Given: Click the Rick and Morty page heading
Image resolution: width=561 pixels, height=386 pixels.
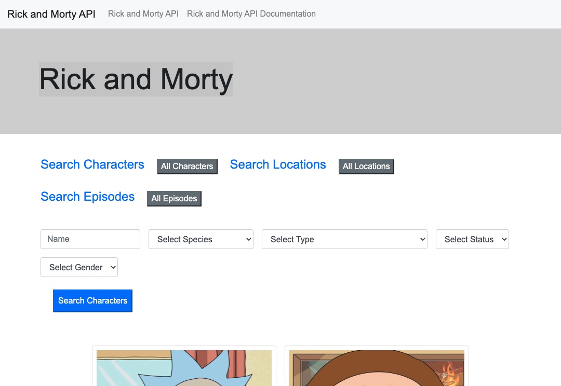Looking at the screenshot, I should point(136,79).
